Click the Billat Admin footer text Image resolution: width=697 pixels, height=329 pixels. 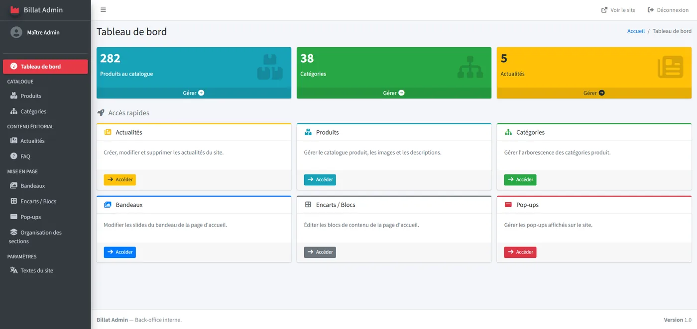click(x=112, y=320)
